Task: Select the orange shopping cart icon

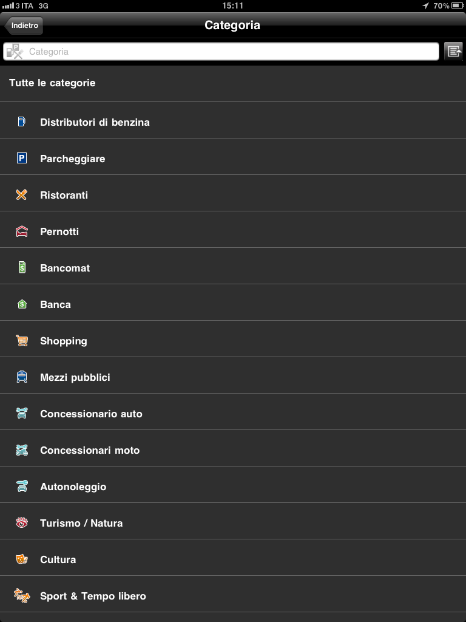Action: pyautogui.click(x=22, y=340)
